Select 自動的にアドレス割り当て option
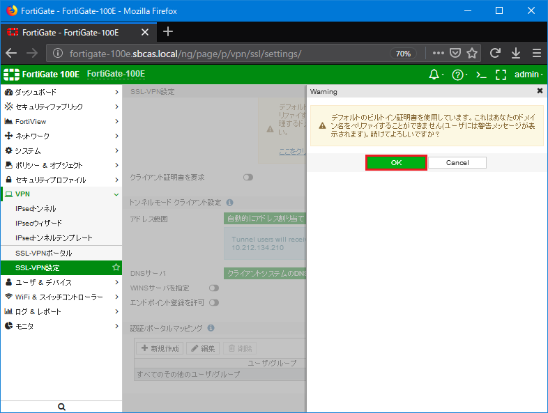This screenshot has height=413, width=548. (x=265, y=219)
